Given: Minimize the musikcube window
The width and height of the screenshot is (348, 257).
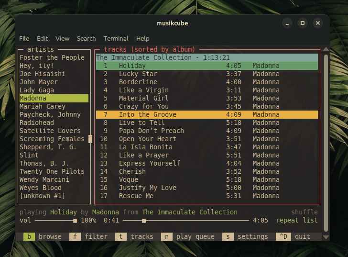Looking at the screenshot, I should 287,23.
